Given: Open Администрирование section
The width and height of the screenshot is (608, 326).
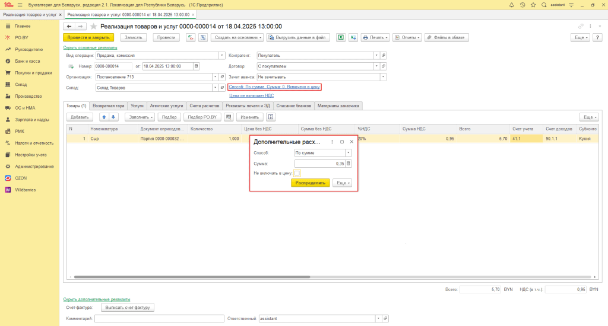Looking at the screenshot, I should pos(34,167).
